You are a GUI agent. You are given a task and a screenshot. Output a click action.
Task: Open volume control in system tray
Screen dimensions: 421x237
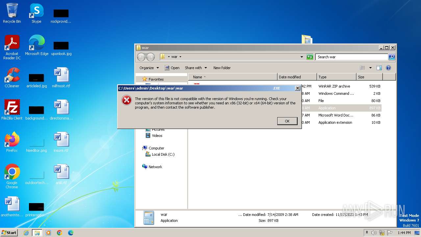point(374,233)
